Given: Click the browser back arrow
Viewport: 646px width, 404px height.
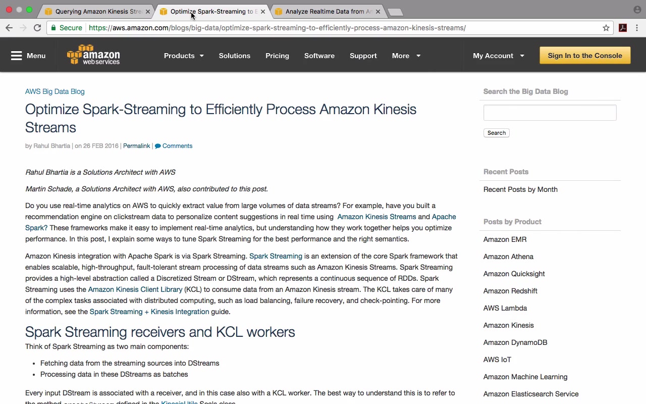Looking at the screenshot, I should click(9, 28).
